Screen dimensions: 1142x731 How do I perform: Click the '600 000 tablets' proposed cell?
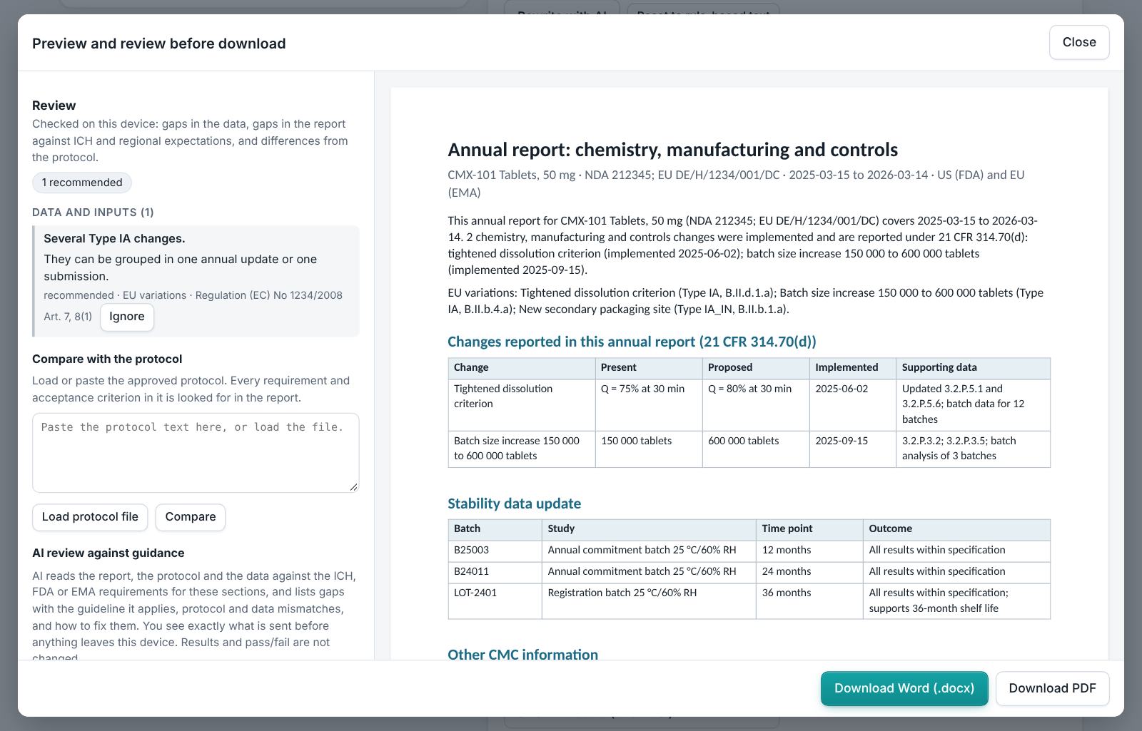click(756, 449)
